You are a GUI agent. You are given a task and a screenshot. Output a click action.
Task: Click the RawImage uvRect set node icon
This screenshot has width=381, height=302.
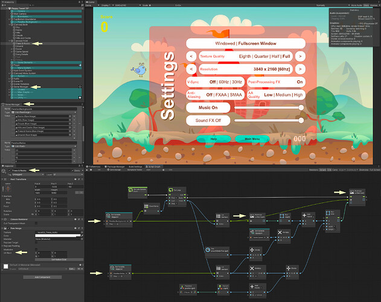(352, 192)
